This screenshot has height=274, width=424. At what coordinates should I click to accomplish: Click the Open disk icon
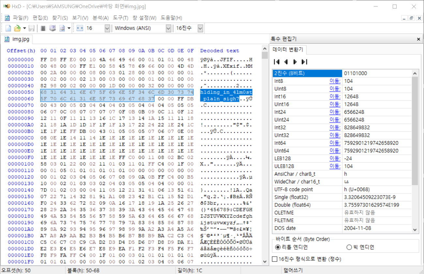[52, 28]
